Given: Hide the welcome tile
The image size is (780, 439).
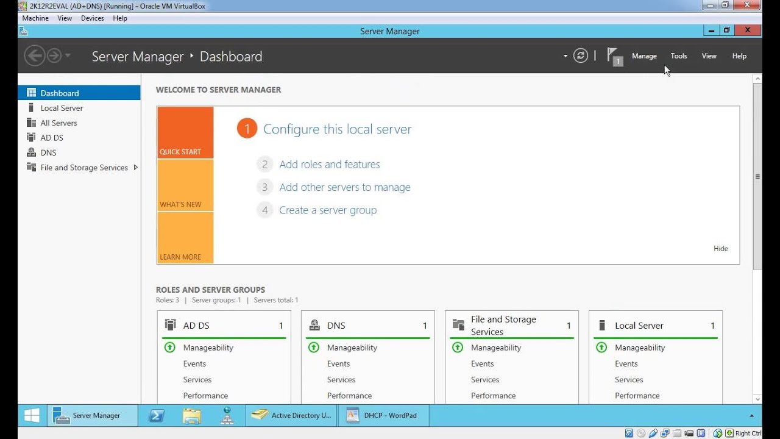Looking at the screenshot, I should [721, 249].
